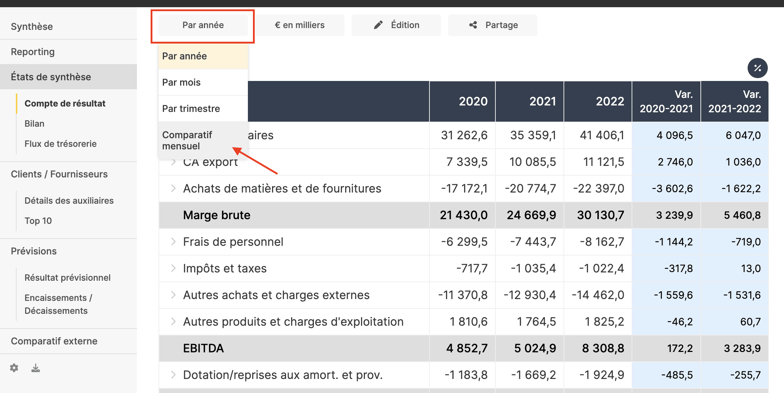Image resolution: width=784 pixels, height=393 pixels.
Task: Navigate to Flux de trésorerie
Action: (x=61, y=144)
